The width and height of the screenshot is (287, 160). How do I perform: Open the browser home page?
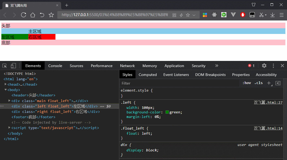pos(33,15)
